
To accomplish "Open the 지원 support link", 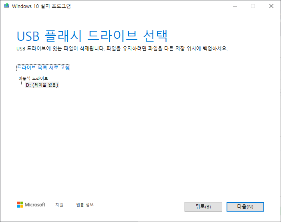I will pyautogui.click(x=59, y=205).
